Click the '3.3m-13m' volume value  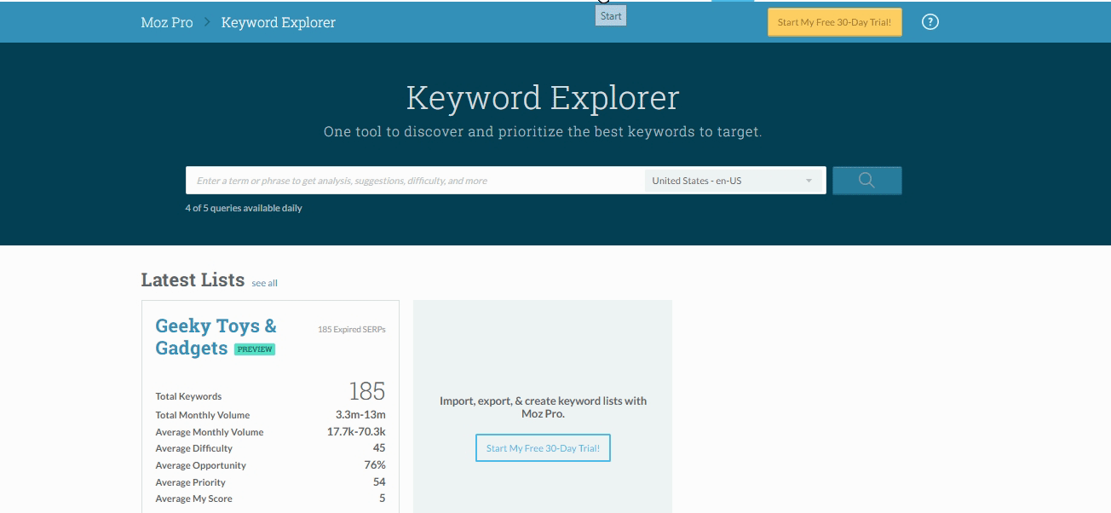coord(360,415)
